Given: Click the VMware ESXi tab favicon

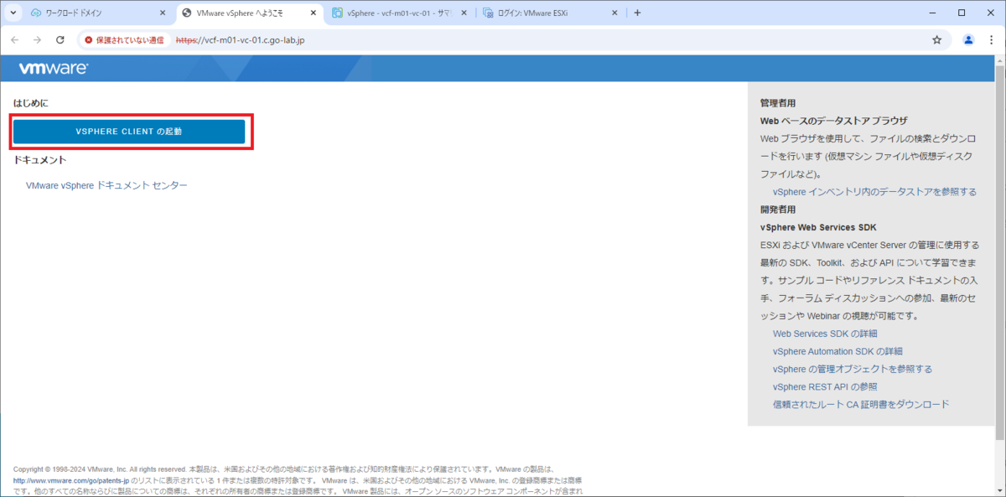Looking at the screenshot, I should point(488,13).
